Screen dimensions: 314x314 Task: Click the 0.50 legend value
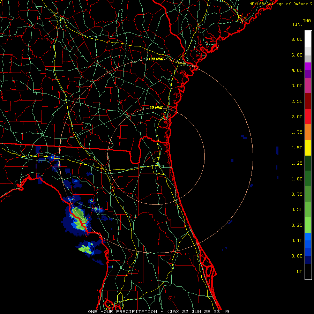click(x=297, y=210)
